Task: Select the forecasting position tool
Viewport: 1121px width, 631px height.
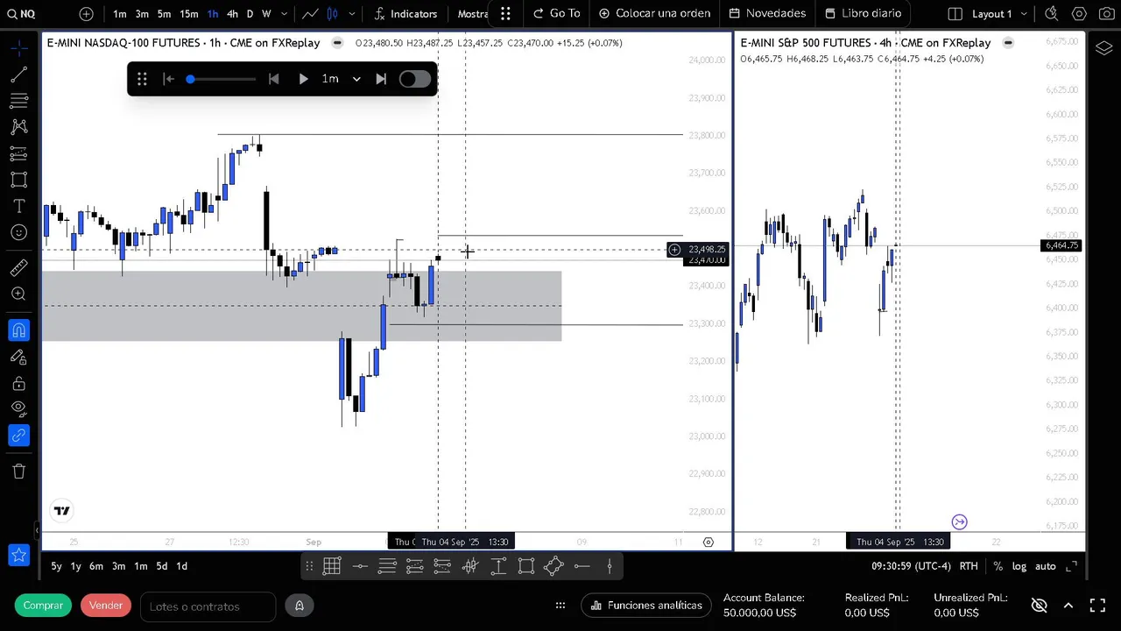Action: (x=18, y=153)
